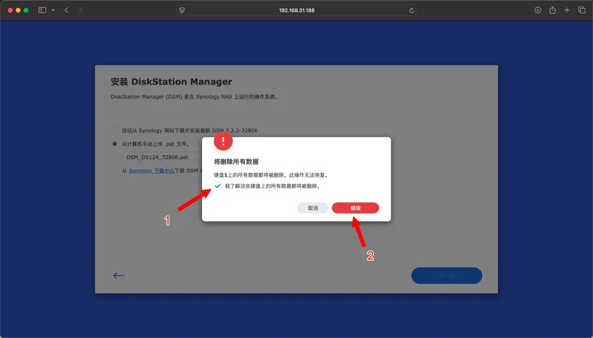Tick the data deletion acknowledgement checkbox
593x338 pixels.
click(x=217, y=185)
